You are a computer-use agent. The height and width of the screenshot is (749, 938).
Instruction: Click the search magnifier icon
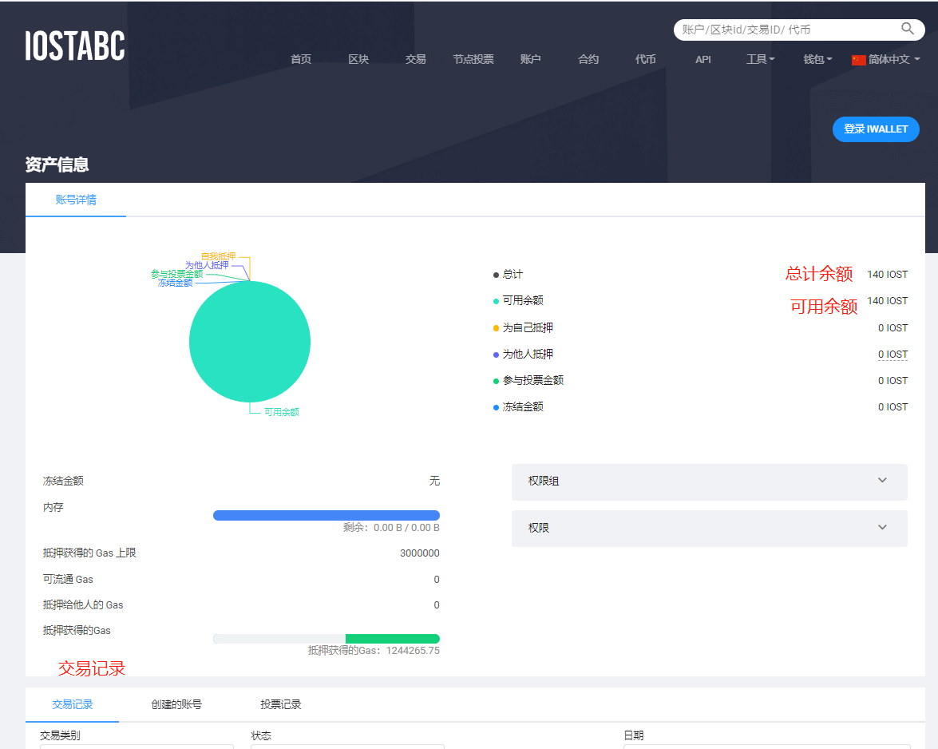click(x=908, y=29)
